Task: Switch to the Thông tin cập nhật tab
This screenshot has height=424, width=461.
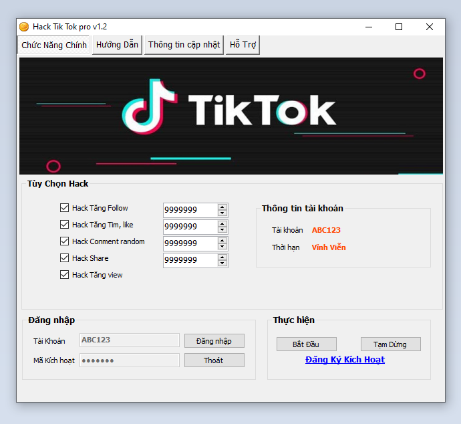Action: (184, 45)
